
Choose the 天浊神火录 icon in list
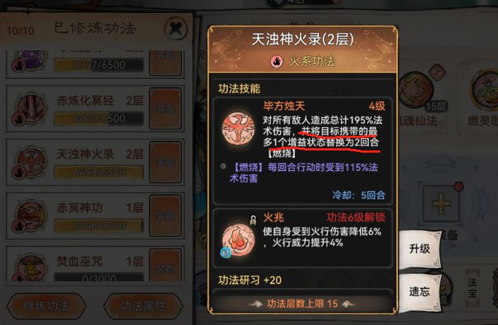[x=31, y=162]
